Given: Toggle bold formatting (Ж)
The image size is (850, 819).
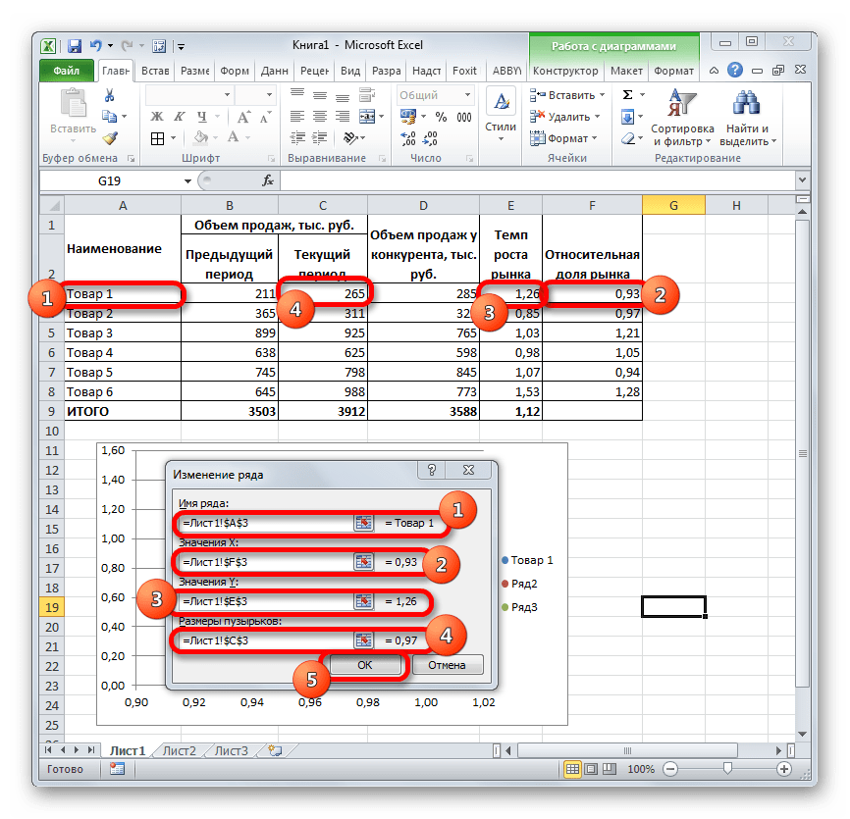Looking at the screenshot, I should [157, 117].
